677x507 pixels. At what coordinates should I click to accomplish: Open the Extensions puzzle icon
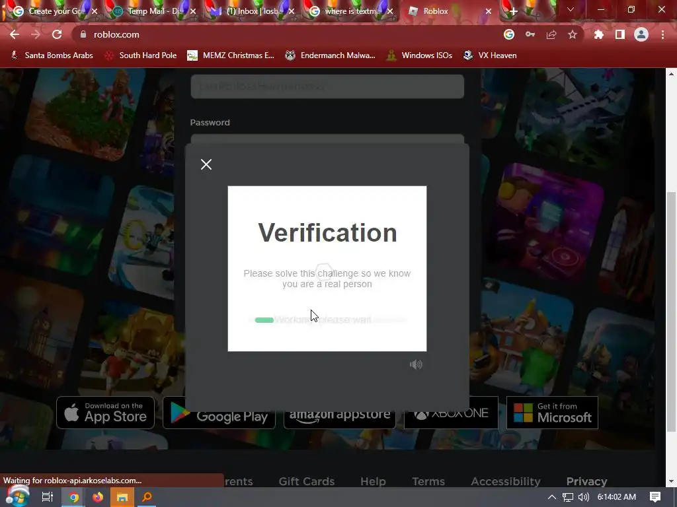coord(599,34)
